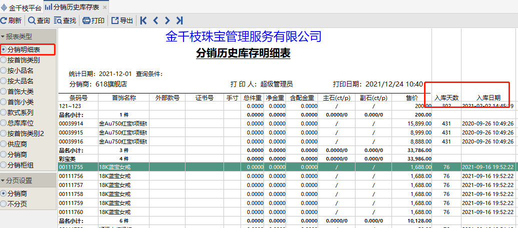The height and width of the screenshot is (228, 518).
Task: Go to previous page arrow
Action: click(x=155, y=20)
